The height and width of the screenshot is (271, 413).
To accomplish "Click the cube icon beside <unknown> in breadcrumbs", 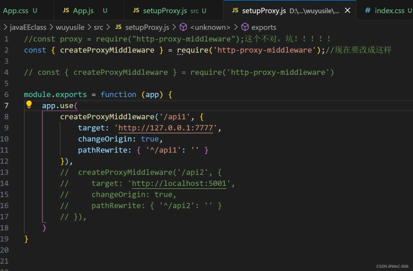I will (x=183, y=27).
